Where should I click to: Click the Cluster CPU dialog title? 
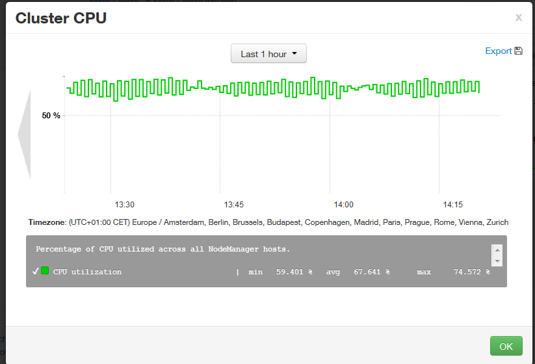tap(61, 18)
